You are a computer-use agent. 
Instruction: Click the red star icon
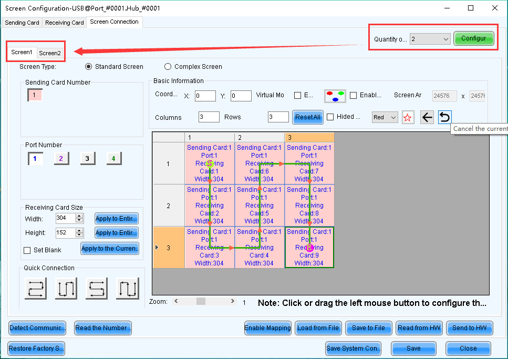[408, 117]
